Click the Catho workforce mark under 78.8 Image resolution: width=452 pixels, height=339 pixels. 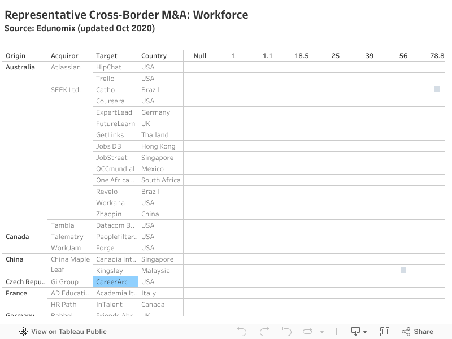[437, 89]
